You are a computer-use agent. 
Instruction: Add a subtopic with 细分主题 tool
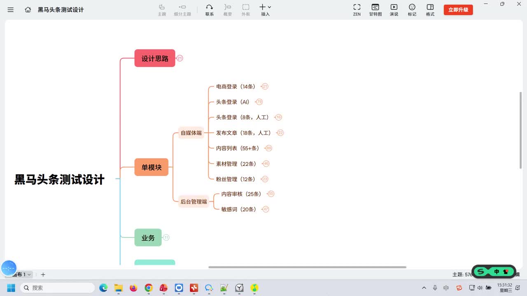point(182,10)
